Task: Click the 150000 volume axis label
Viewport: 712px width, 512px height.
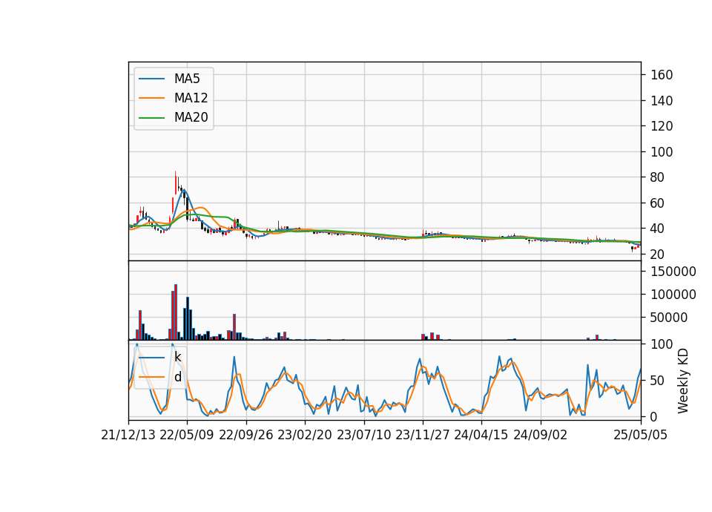Action: tap(673, 272)
